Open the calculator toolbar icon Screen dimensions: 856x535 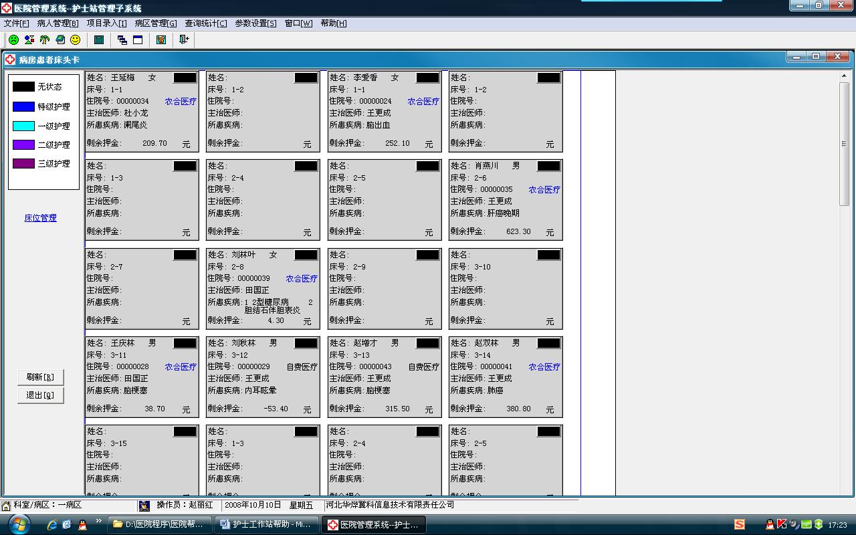(99, 40)
